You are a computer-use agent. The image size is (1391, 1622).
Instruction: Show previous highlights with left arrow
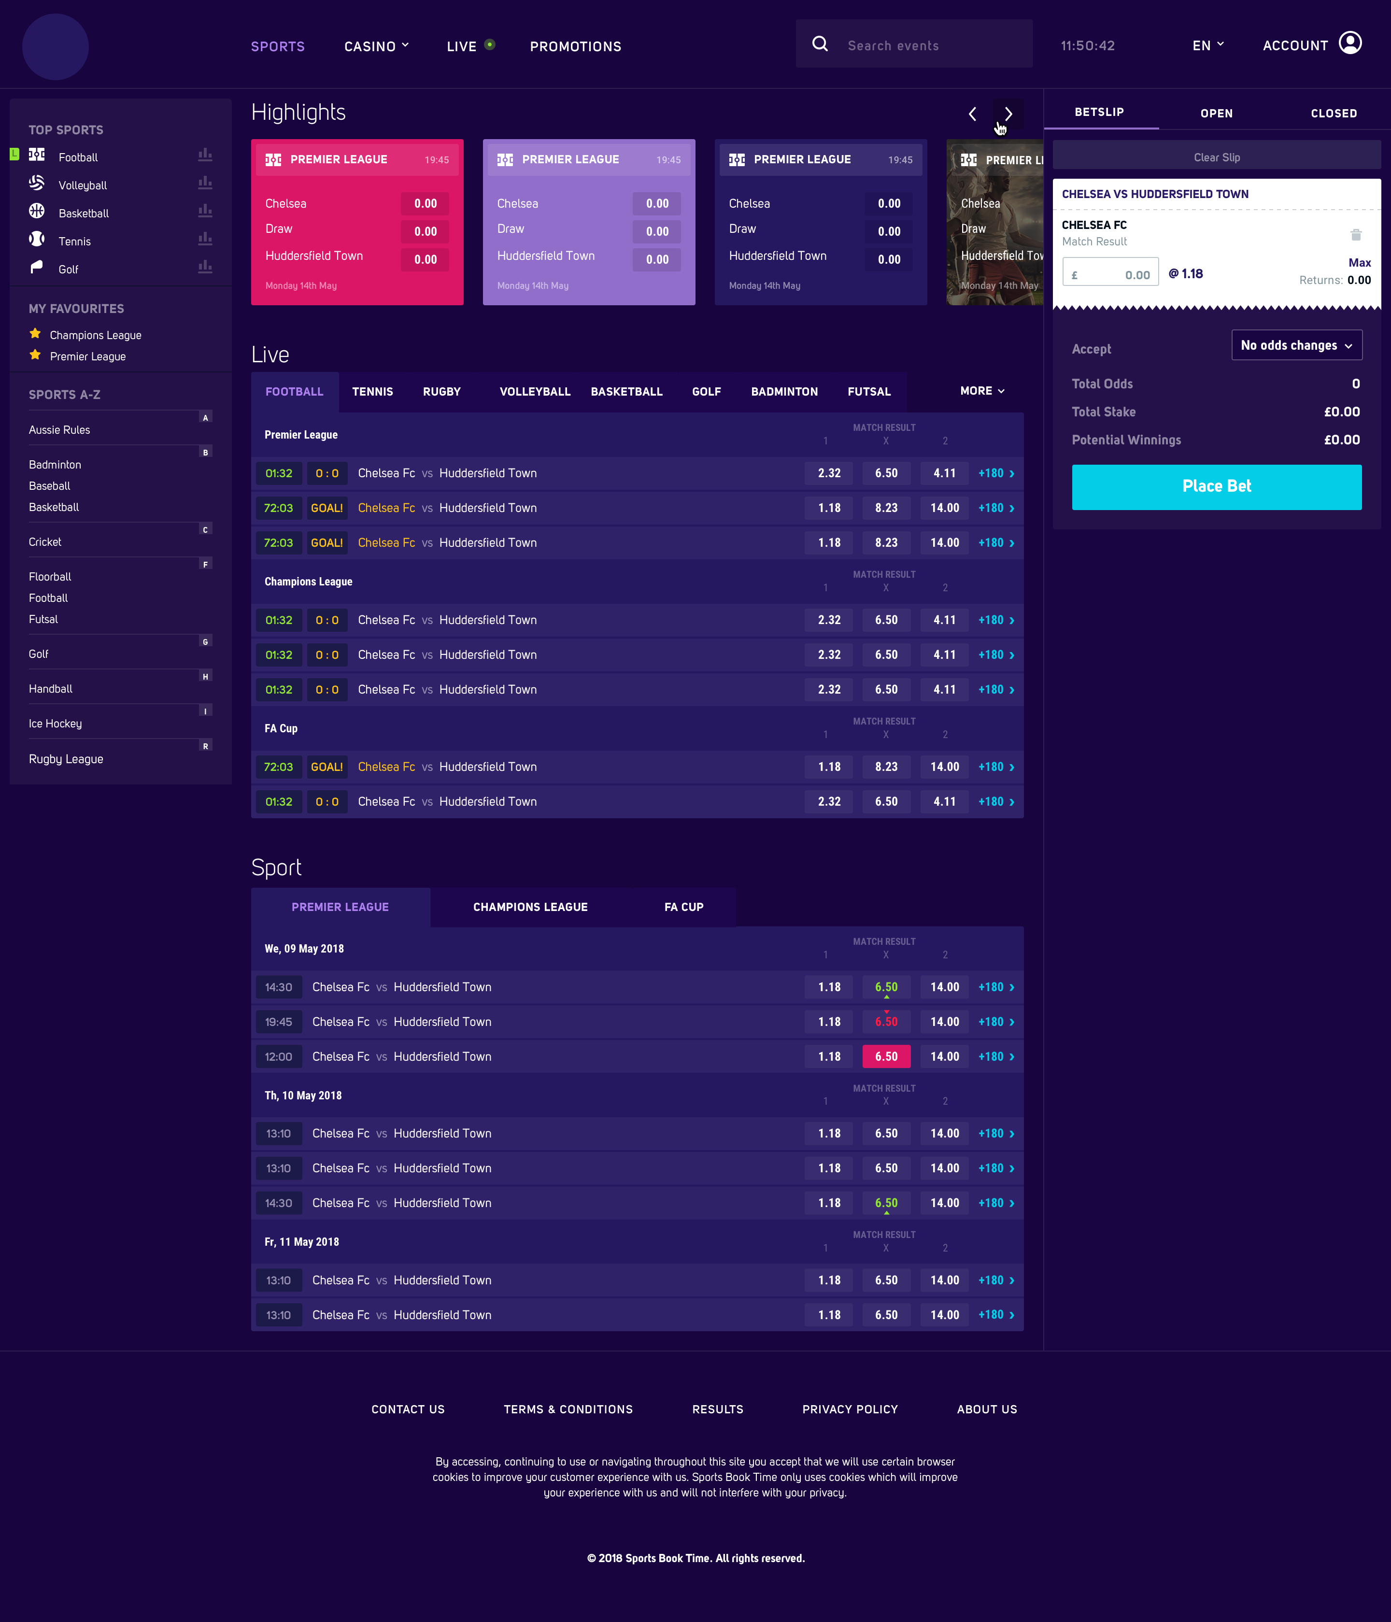[972, 114]
